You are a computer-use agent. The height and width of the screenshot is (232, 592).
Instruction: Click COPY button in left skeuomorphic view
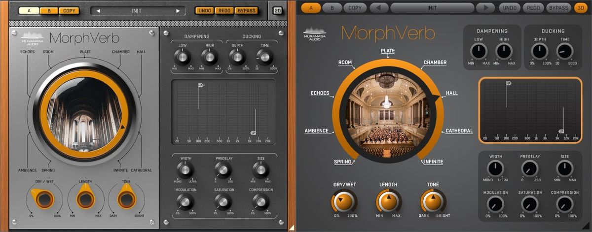click(69, 10)
